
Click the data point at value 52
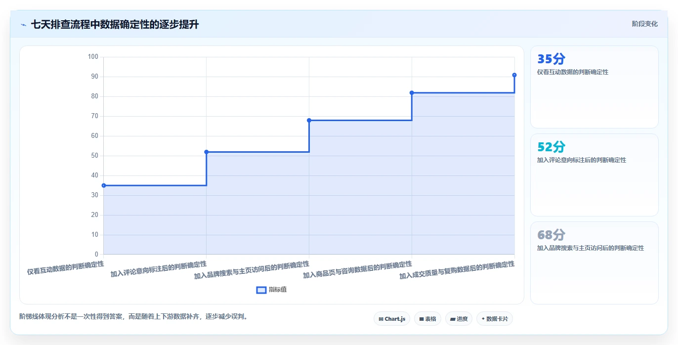point(207,152)
